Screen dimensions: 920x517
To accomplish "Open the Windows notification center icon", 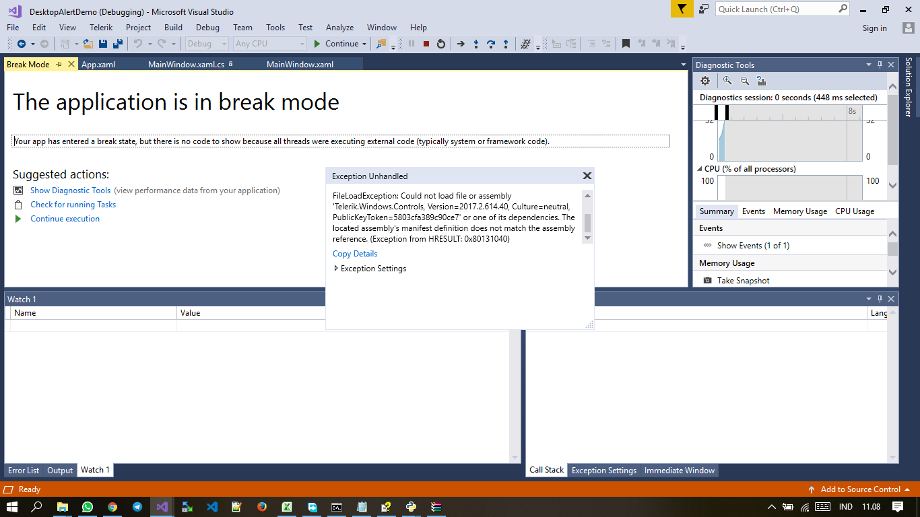I will pos(898,506).
